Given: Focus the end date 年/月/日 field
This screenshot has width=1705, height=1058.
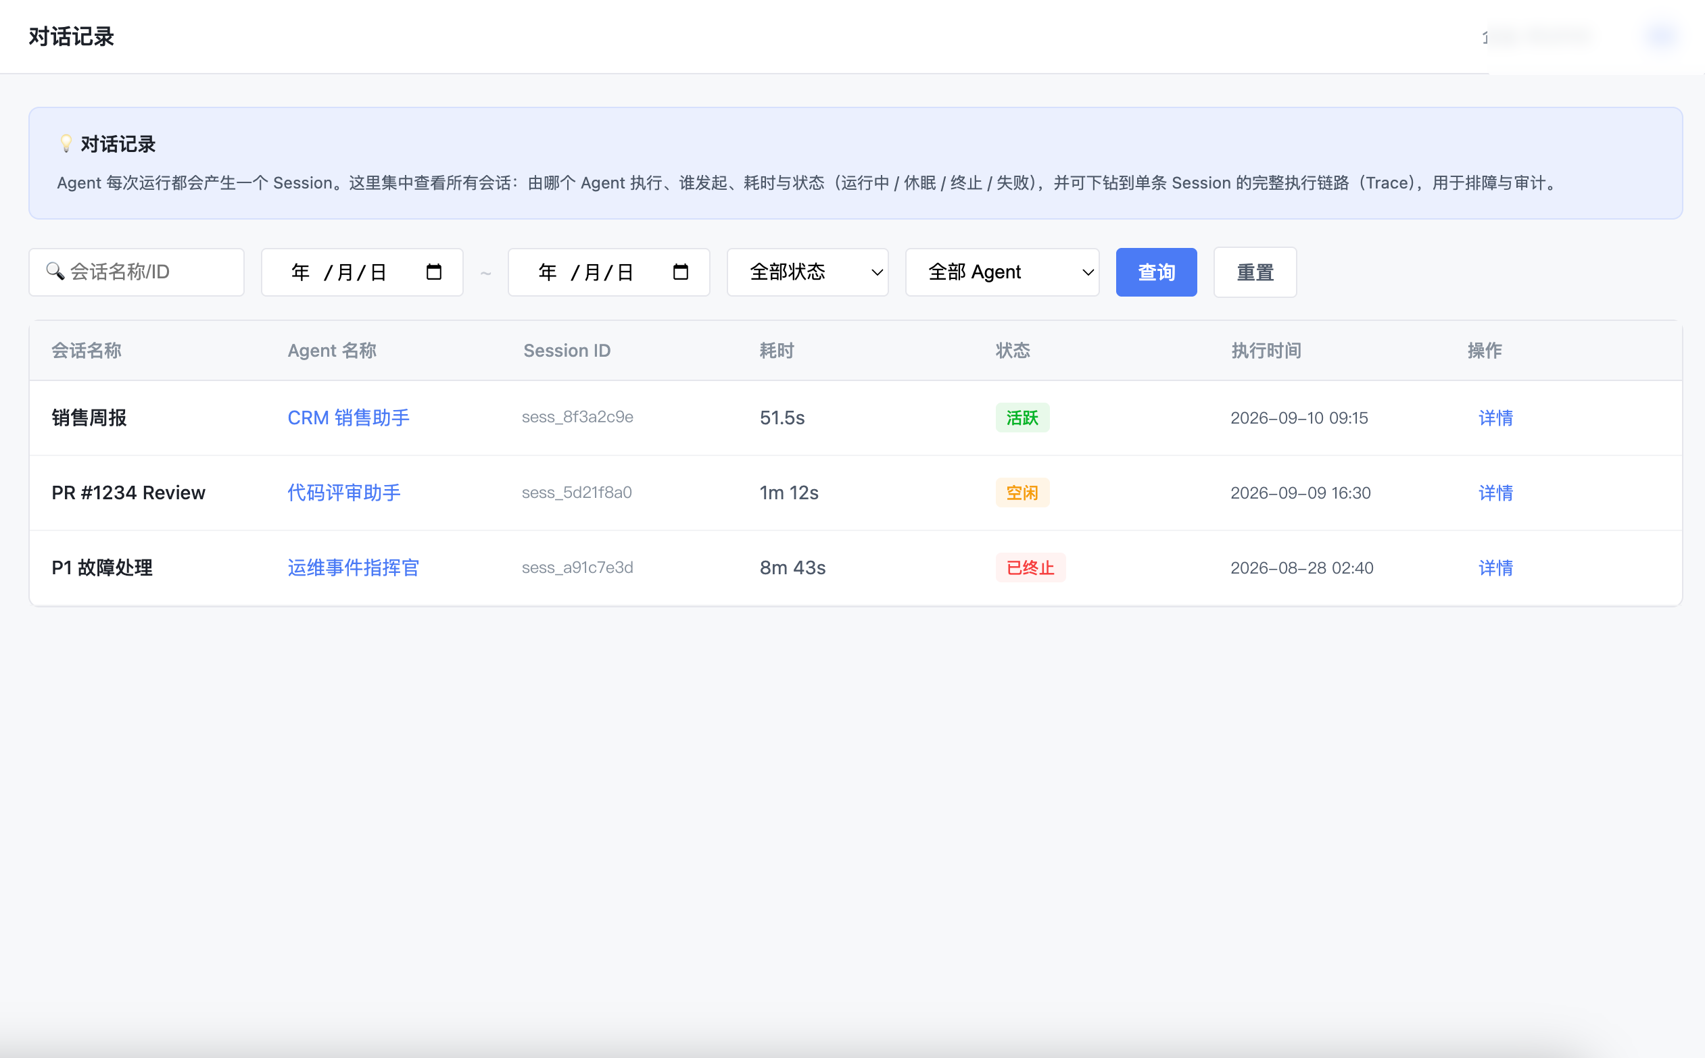Looking at the screenshot, I should (608, 272).
